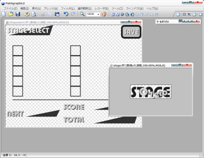Image resolution: width=204 pixels, height=158 pixels.
Task: Open the 表示(V) menu
Action: pos(37,8)
